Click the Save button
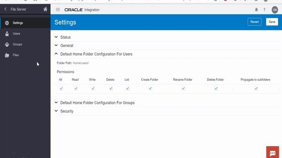Viewport: 282px width, 158px height. click(x=272, y=22)
